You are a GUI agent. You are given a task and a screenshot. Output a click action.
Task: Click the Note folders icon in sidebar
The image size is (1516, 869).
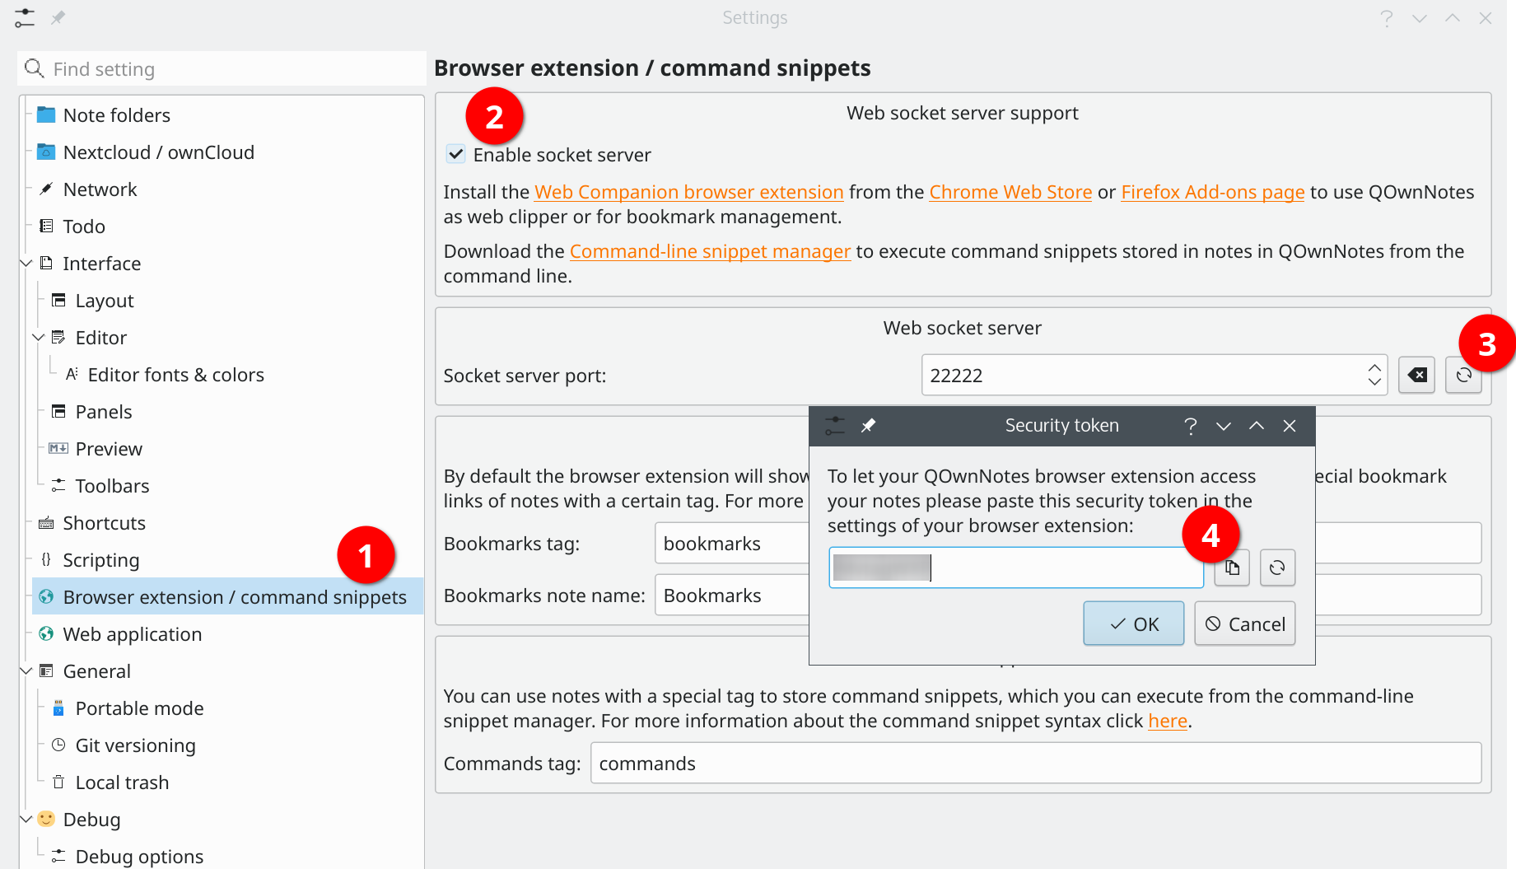click(x=46, y=115)
